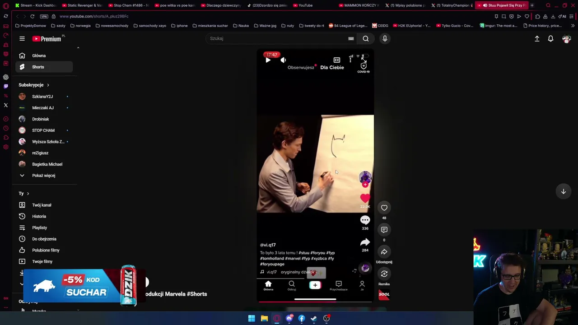
Task: Open a new browser tab
Action: pyautogui.click(x=532, y=5)
